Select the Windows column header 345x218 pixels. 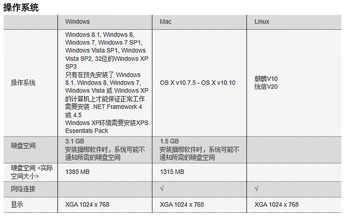pos(77,21)
